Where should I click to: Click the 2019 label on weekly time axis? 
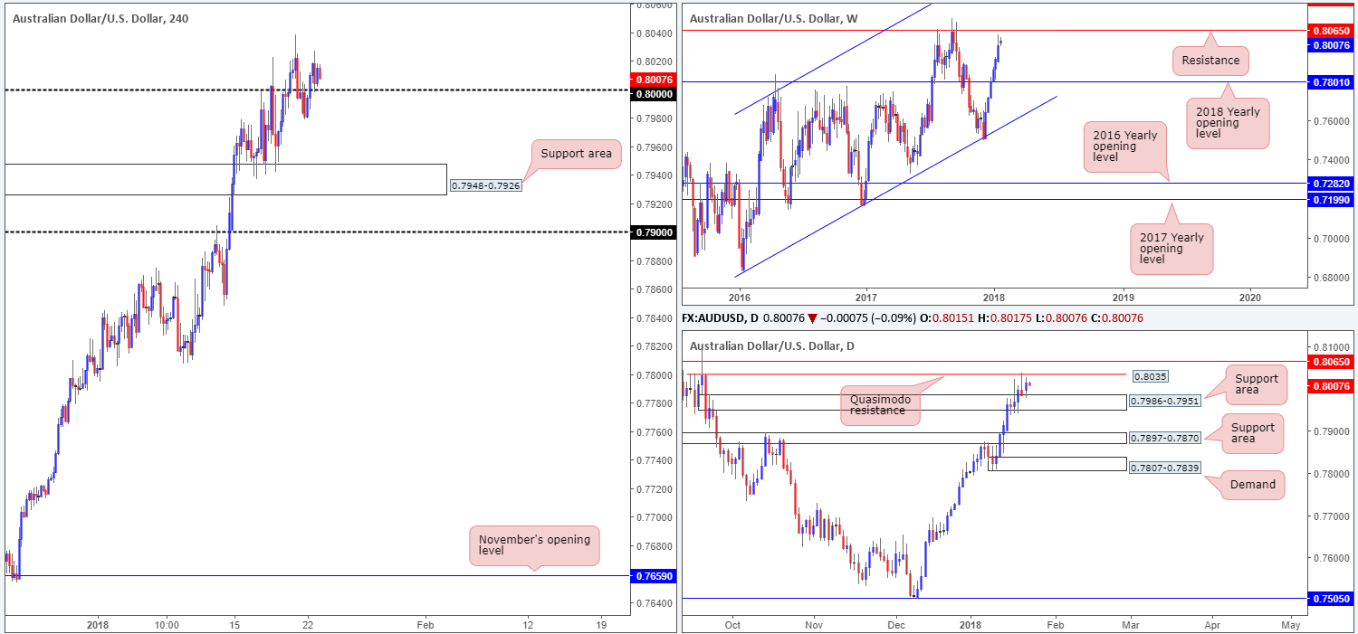(x=1122, y=298)
